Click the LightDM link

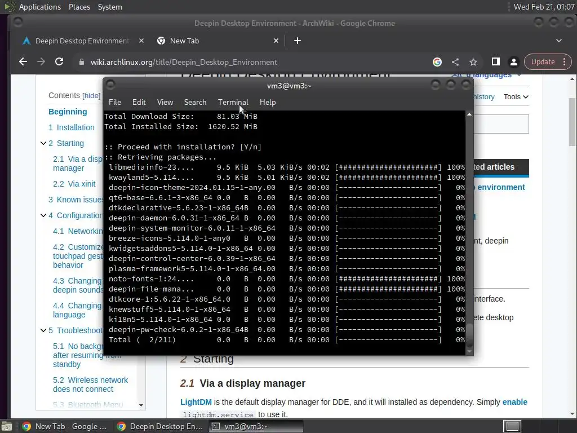click(196, 401)
